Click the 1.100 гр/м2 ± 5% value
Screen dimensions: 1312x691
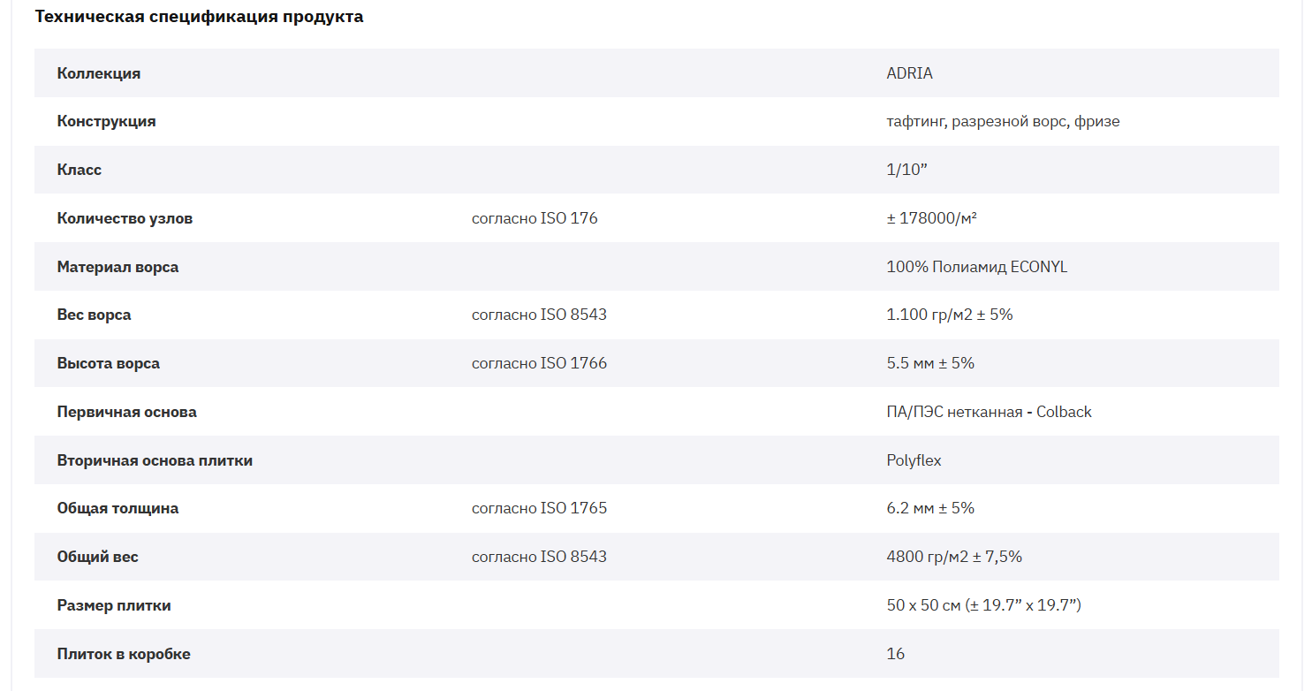click(x=949, y=315)
